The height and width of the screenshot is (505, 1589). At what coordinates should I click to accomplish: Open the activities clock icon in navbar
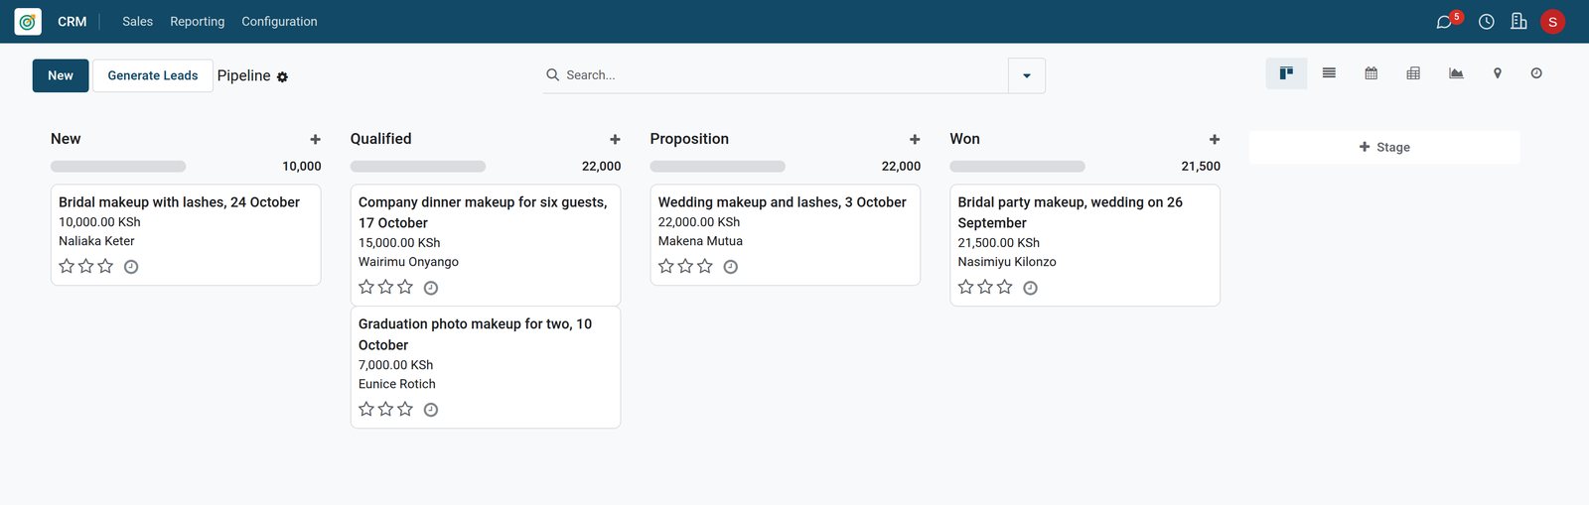[x=1486, y=22]
